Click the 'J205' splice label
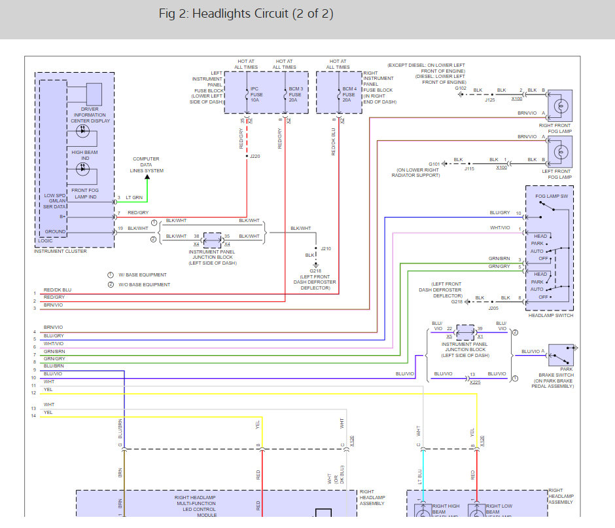Image resolution: width=615 pixels, height=528 pixels. [x=493, y=309]
